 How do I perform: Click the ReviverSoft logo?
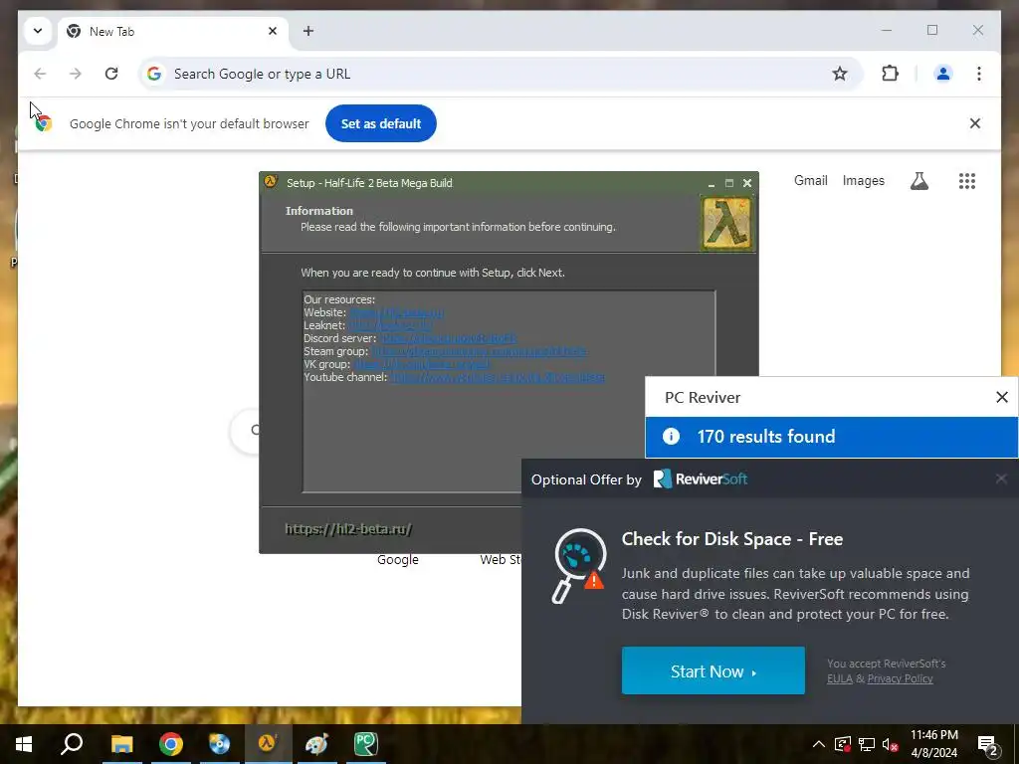pos(700,479)
